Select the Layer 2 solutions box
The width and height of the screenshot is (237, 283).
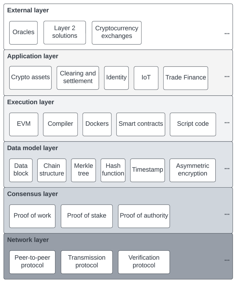click(x=65, y=33)
